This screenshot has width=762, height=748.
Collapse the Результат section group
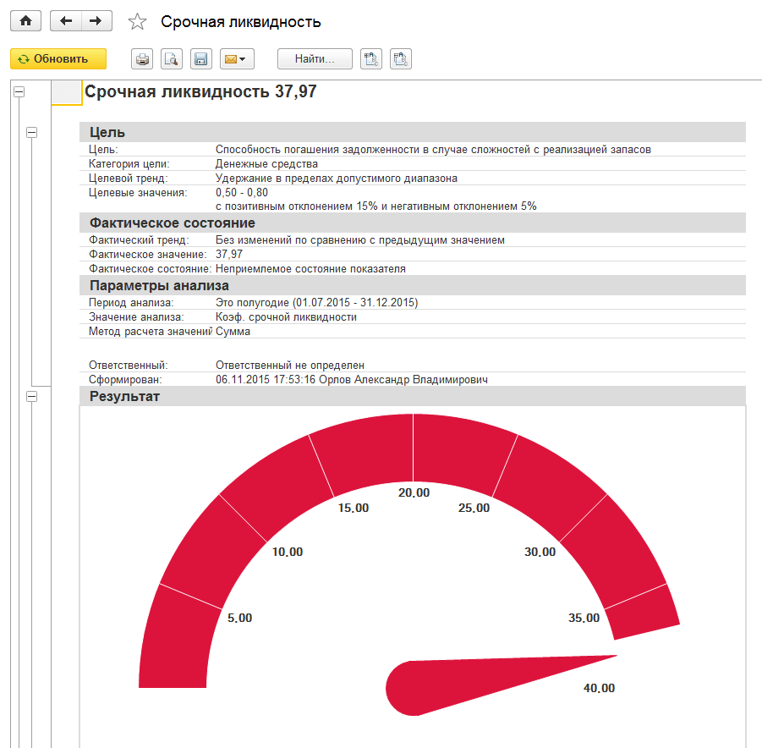[32, 396]
